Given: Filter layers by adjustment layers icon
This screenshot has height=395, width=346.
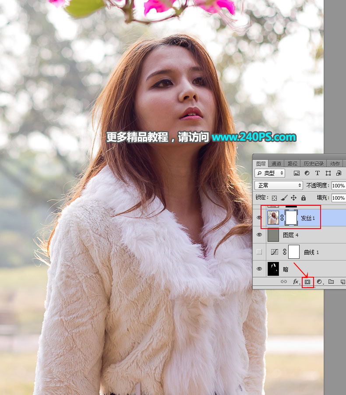Looking at the screenshot, I should click(x=307, y=173).
